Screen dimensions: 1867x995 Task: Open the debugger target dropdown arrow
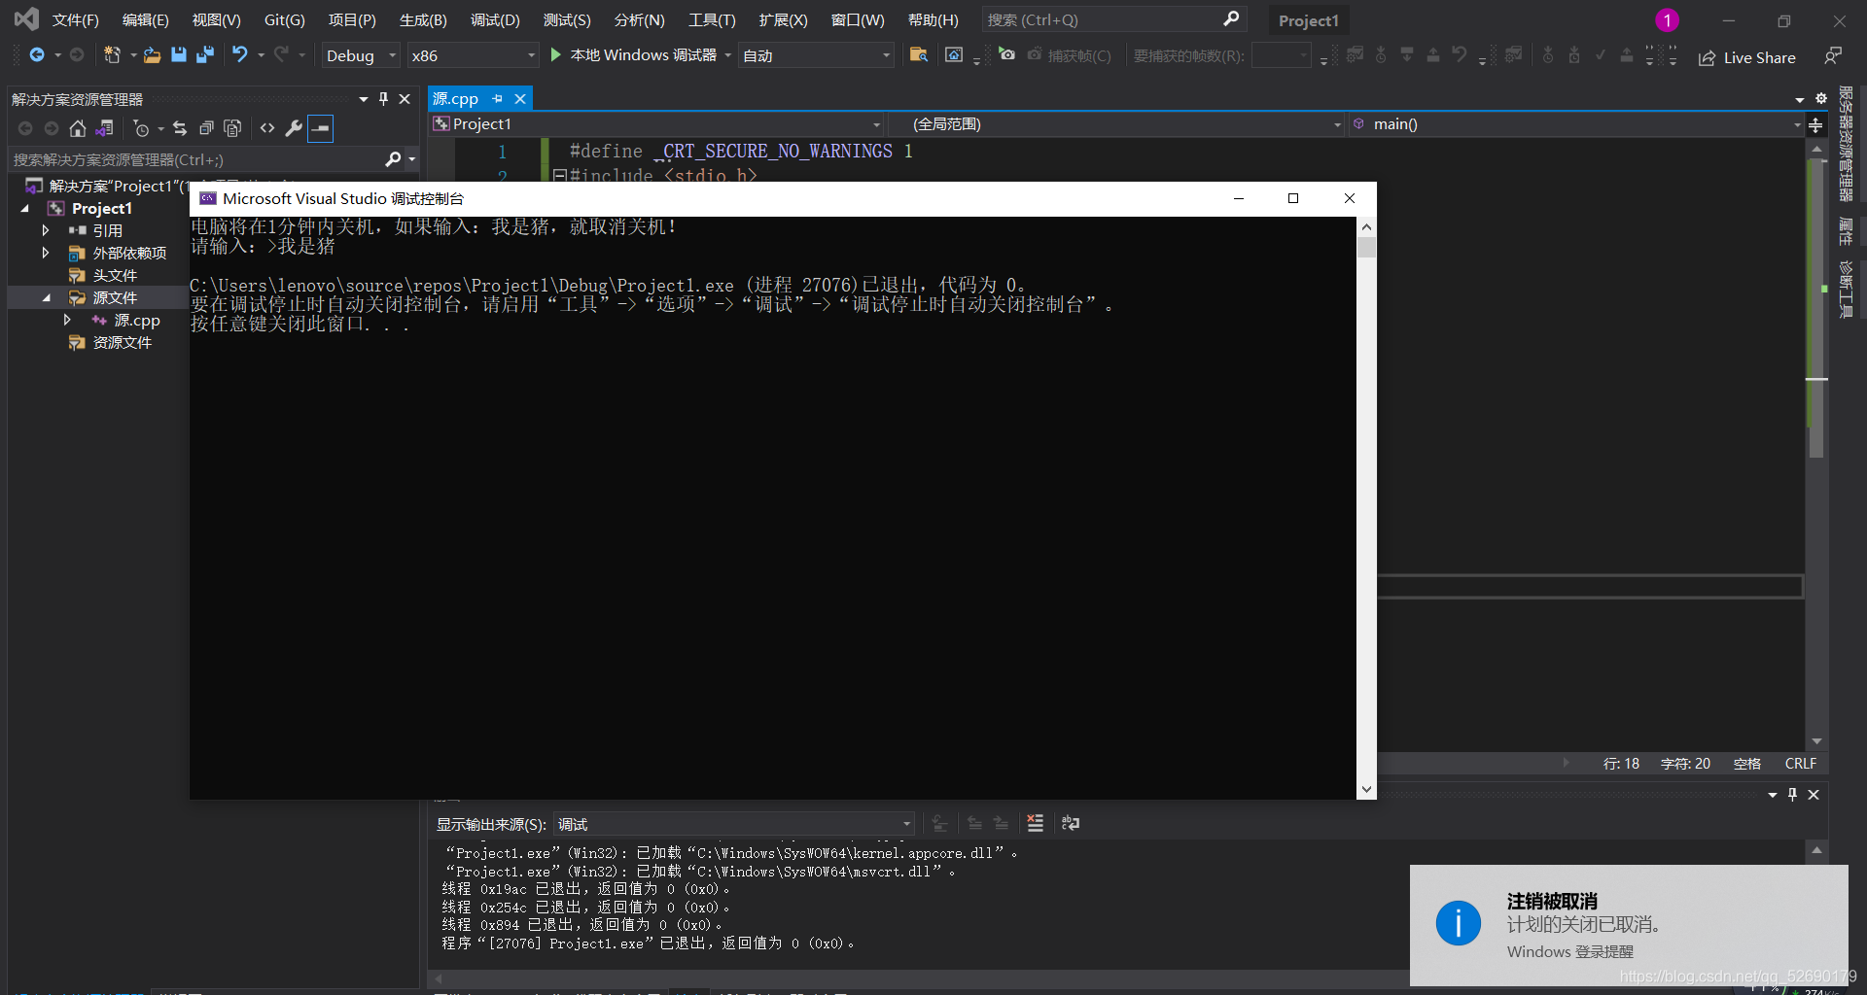(727, 55)
